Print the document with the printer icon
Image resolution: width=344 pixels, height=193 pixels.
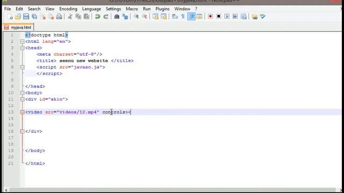[x=59, y=17]
